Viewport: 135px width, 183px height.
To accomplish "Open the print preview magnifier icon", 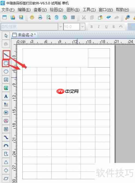I will click(48, 18).
